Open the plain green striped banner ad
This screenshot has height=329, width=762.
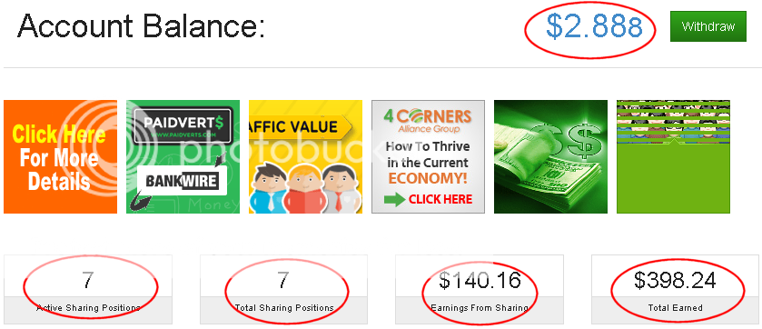(673, 156)
